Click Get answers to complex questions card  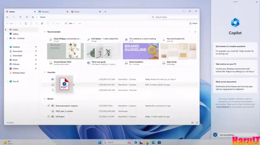pyautogui.click(x=235, y=50)
